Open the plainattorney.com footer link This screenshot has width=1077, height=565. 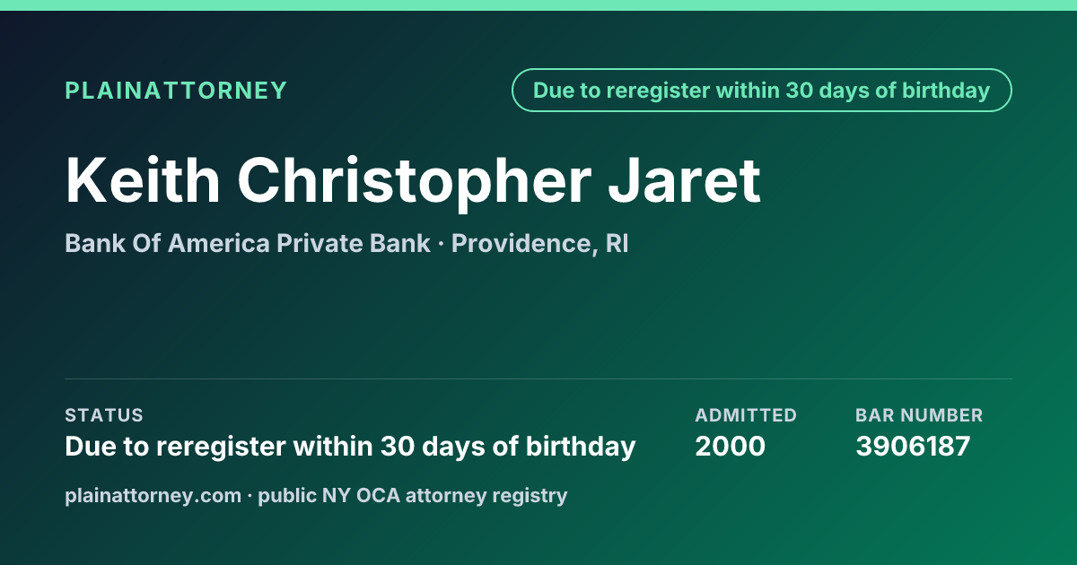point(153,495)
